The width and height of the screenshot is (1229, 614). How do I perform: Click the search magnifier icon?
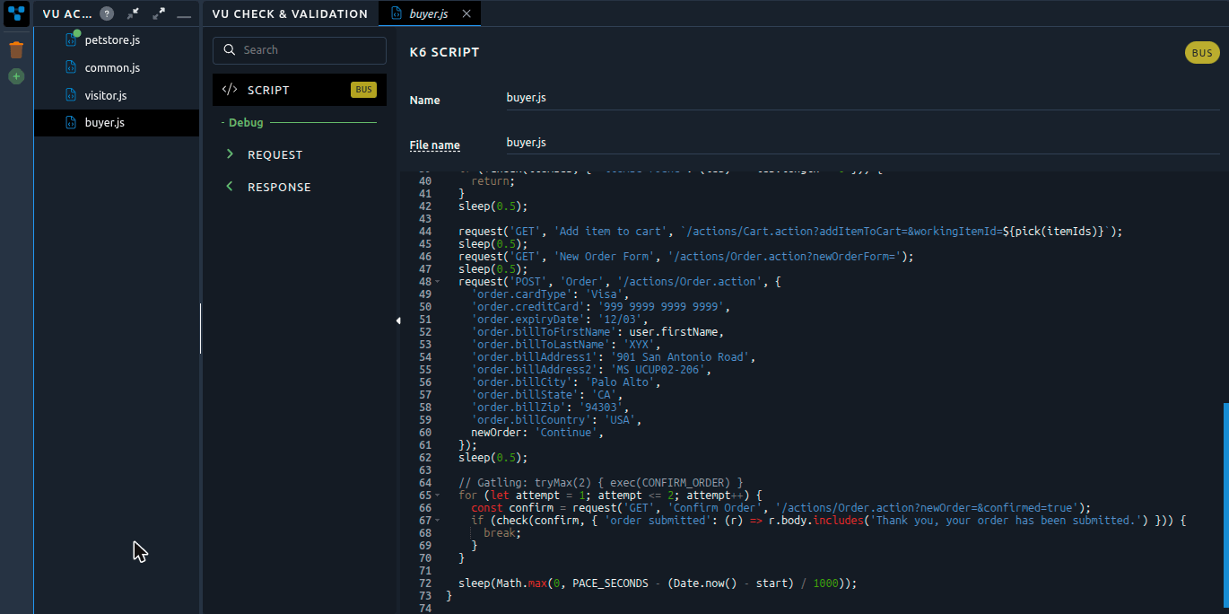point(230,50)
